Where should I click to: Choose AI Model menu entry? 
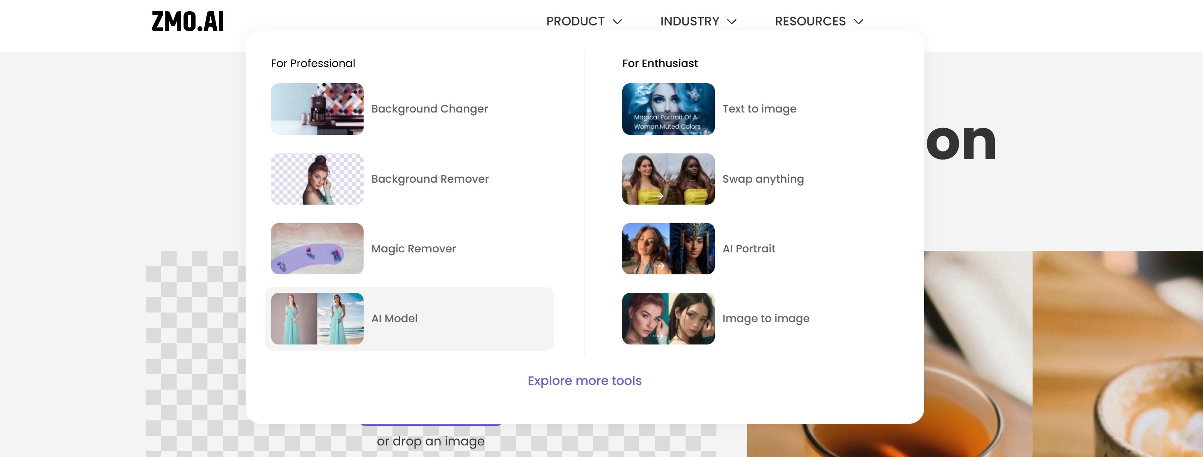tap(394, 318)
